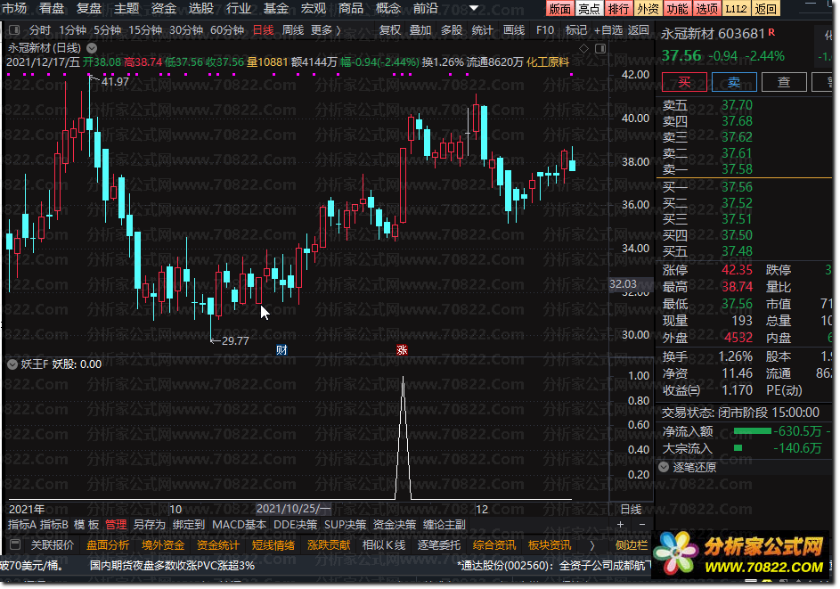Click the R margin-trading badge next to 603681
Screen dimensions: 840x589
771,32
